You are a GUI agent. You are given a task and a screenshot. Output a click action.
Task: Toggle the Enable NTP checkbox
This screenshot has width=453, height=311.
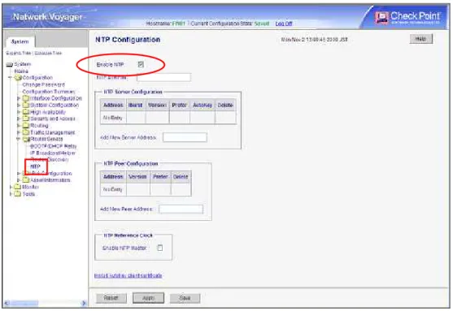[x=141, y=64]
